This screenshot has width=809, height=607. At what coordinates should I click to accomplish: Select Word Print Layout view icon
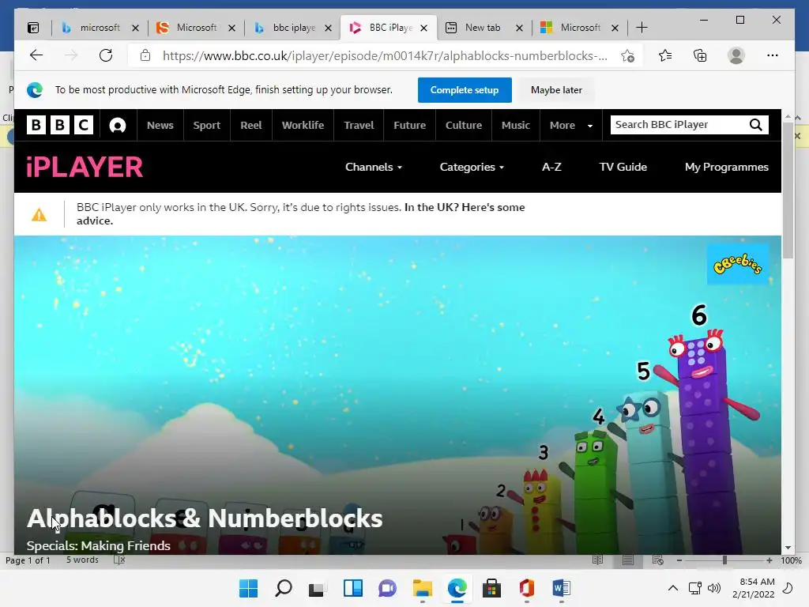627,560
